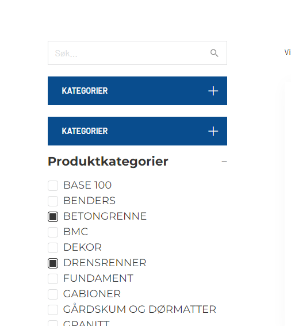Open the second KATEGORIER blue bar
Viewport: 291px width, 326px height.
[137, 131]
